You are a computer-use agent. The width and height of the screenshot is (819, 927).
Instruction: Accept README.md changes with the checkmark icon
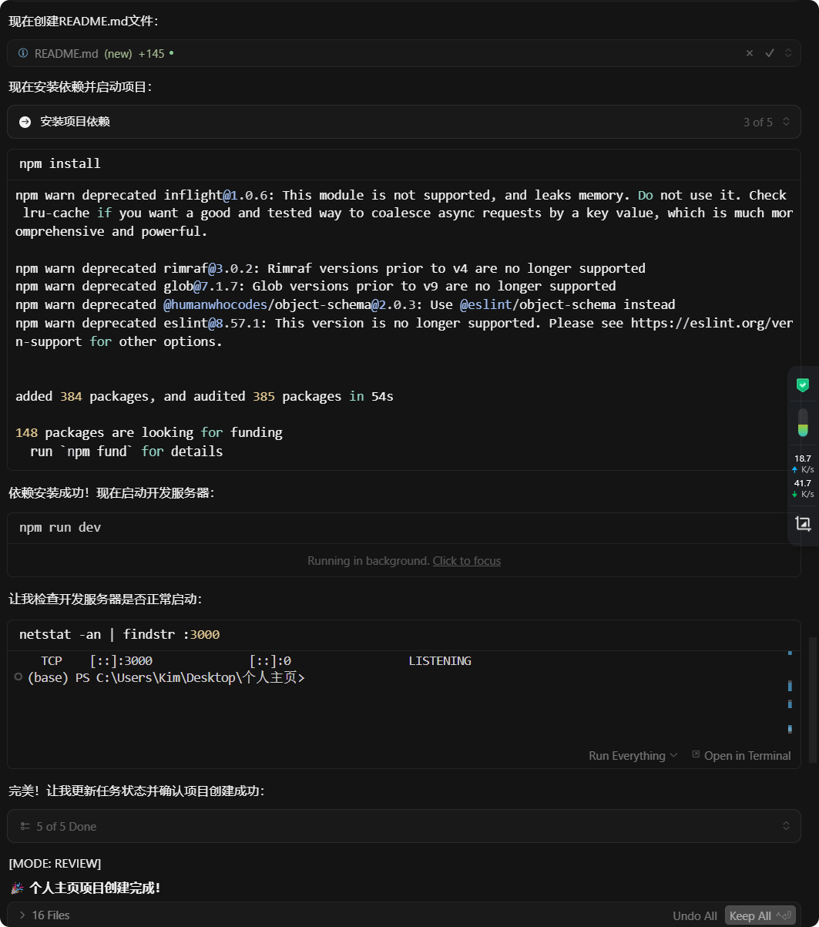point(769,53)
